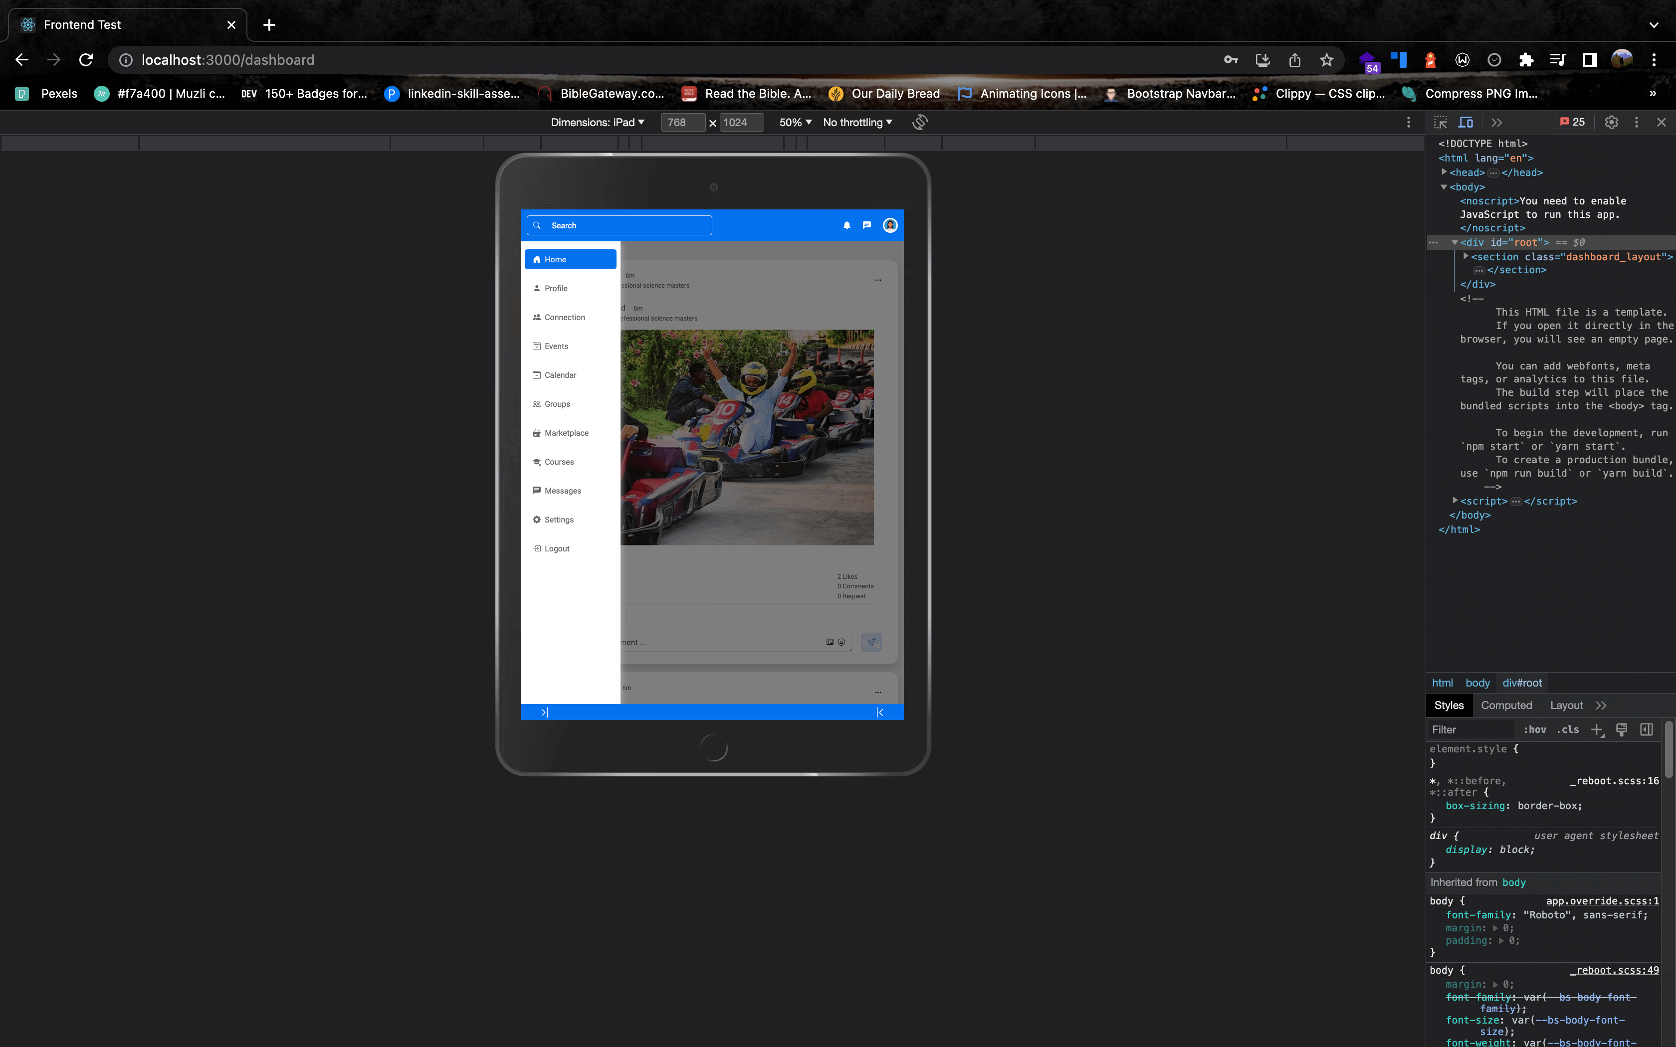Open the Chrome side panel icon
The height and width of the screenshot is (1047, 1676).
1590,59
